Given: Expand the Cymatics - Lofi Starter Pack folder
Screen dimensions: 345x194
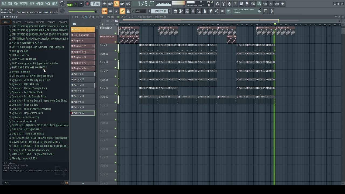Looking at the screenshot, I should click(27, 92).
